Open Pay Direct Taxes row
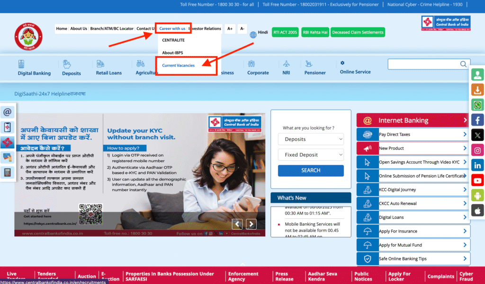The height and width of the screenshot is (284, 485). pos(413,134)
